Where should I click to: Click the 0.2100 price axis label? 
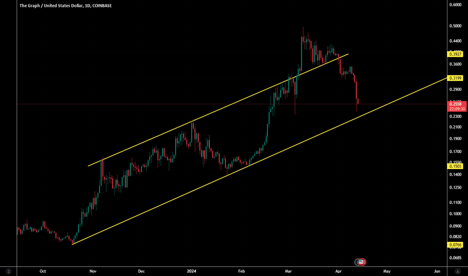coord(455,127)
